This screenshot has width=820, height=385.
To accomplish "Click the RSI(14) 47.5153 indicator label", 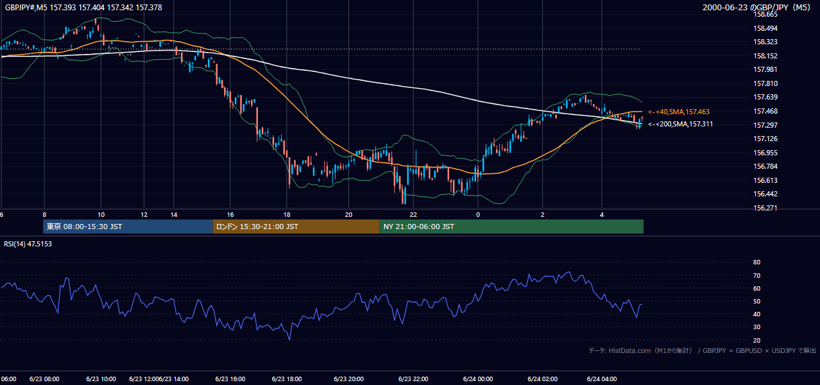I will [28, 244].
